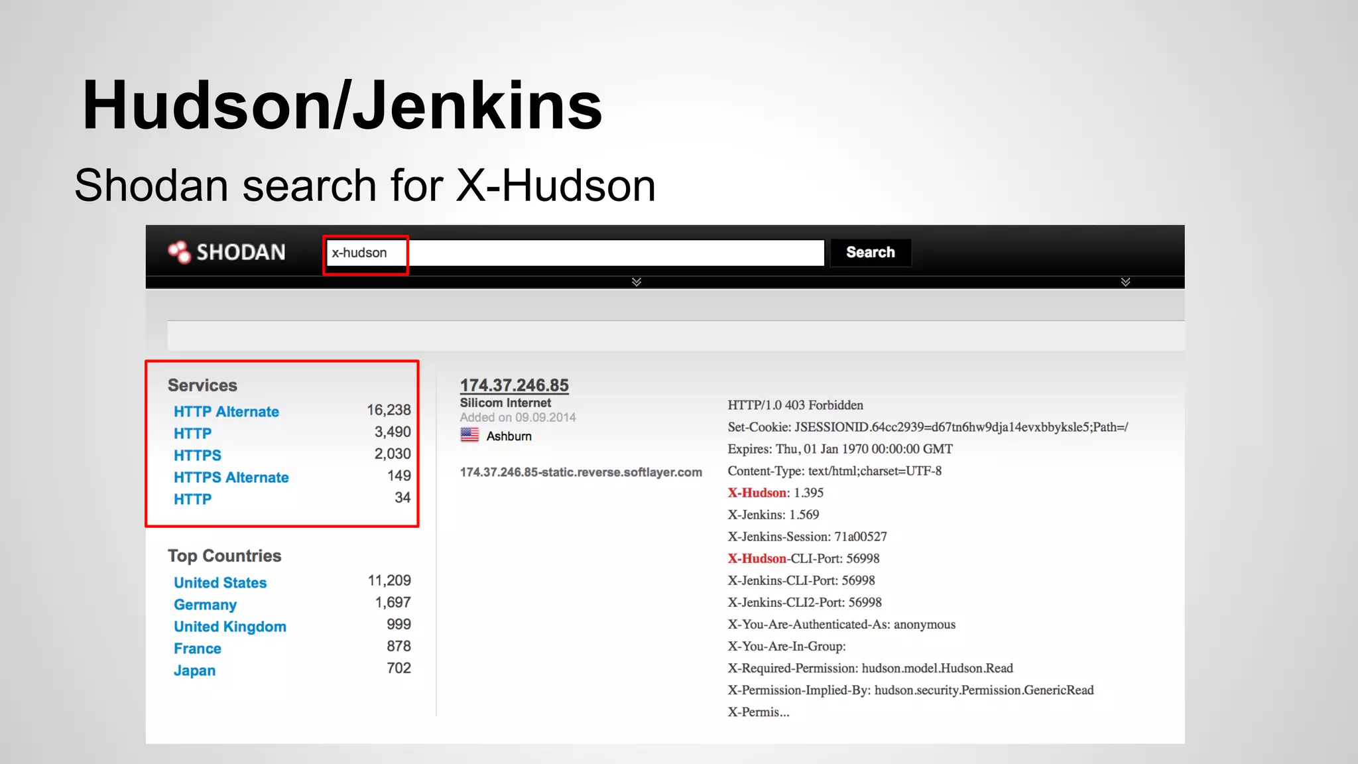The image size is (1358, 764).
Task: Click the Services section heading
Action: pyautogui.click(x=202, y=385)
